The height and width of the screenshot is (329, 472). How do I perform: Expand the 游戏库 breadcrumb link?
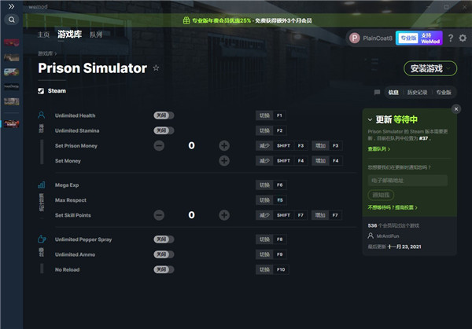point(46,53)
